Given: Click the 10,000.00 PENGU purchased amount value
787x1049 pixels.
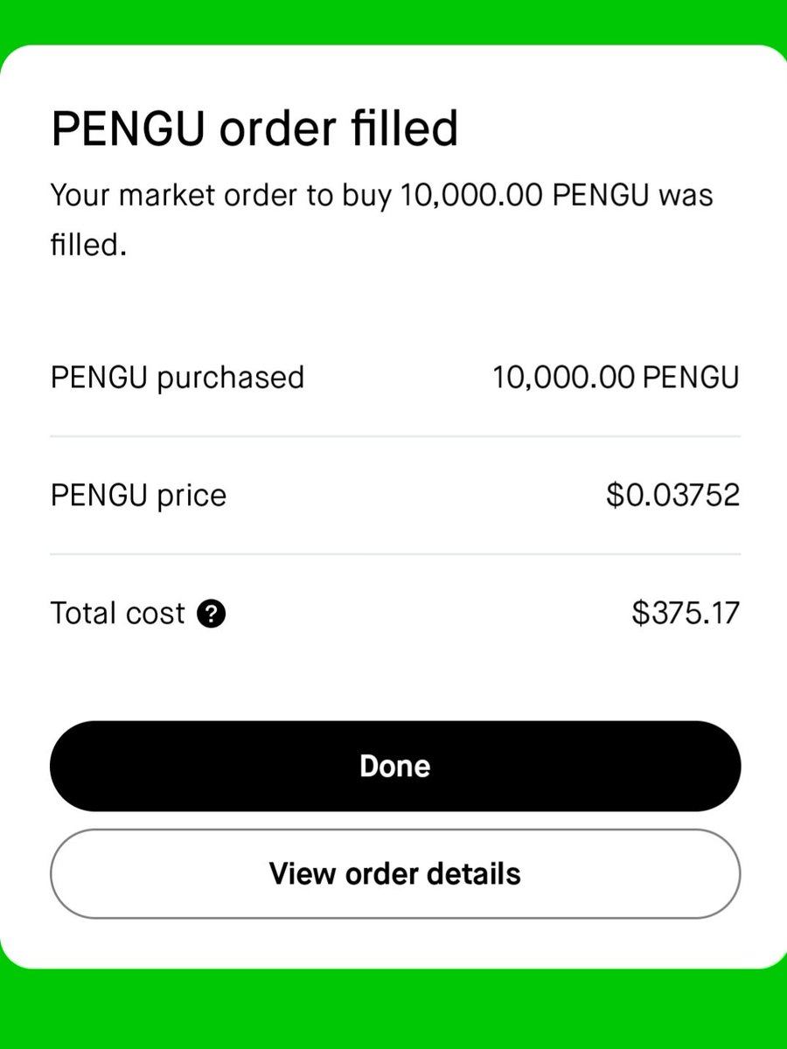Looking at the screenshot, I should (616, 378).
